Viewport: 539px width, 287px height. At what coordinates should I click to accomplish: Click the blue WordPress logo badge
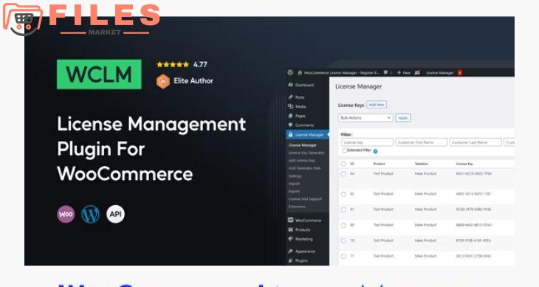click(x=90, y=214)
